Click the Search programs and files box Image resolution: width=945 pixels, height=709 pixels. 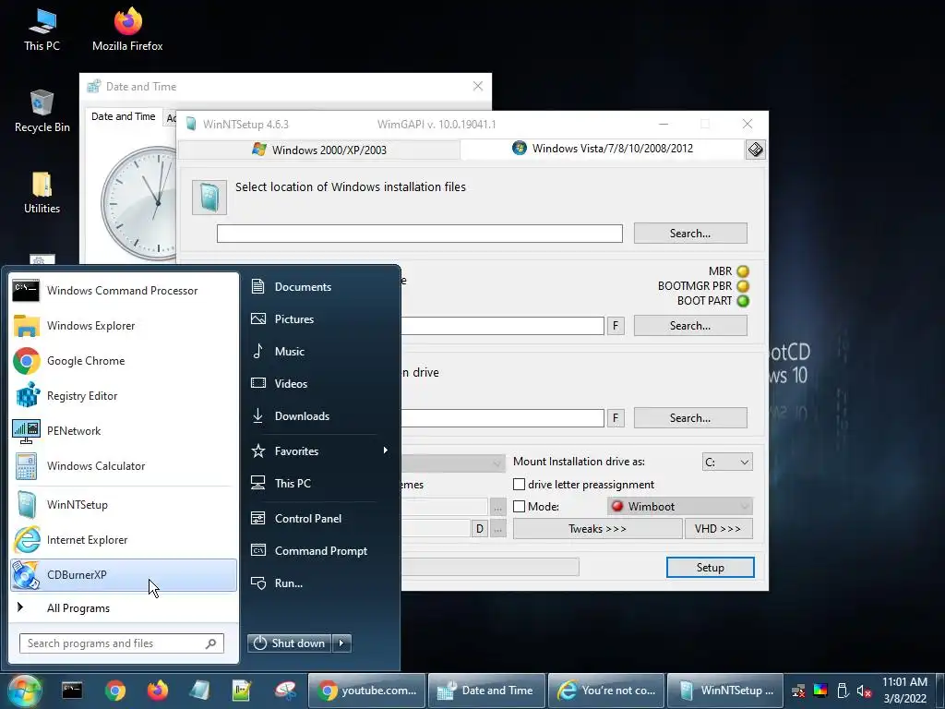(122, 643)
